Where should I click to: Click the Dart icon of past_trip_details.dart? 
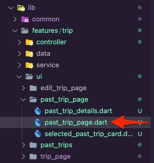[x=38, y=111]
